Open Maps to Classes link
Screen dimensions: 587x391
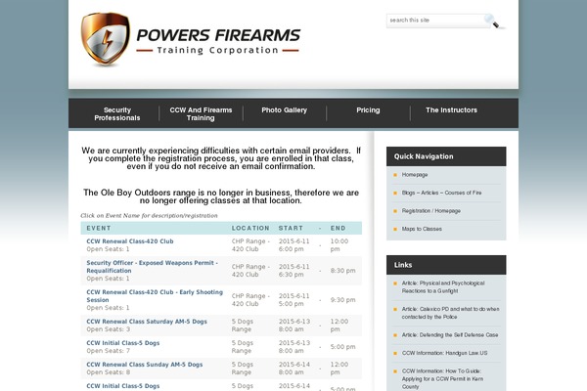[422, 229]
